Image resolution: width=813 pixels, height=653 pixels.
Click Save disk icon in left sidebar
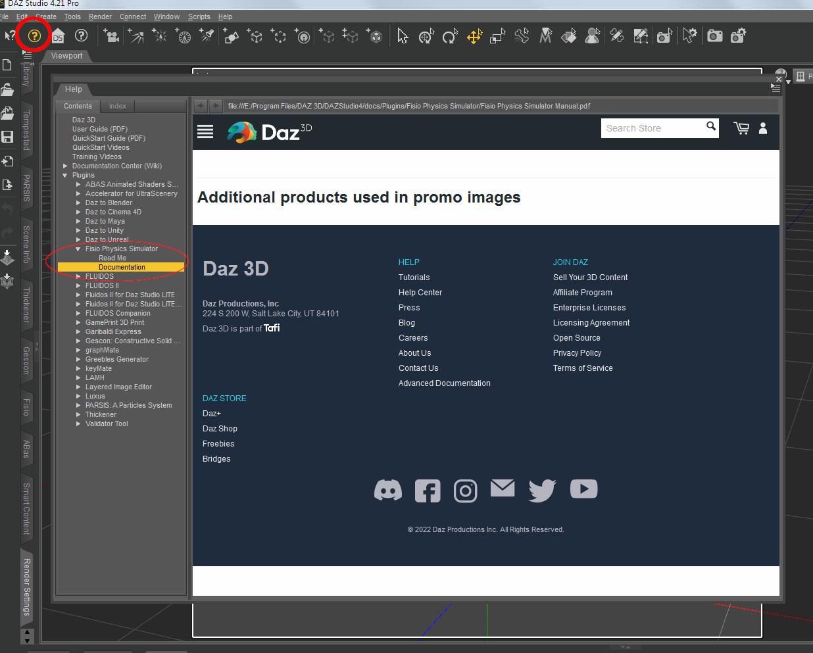click(7, 137)
